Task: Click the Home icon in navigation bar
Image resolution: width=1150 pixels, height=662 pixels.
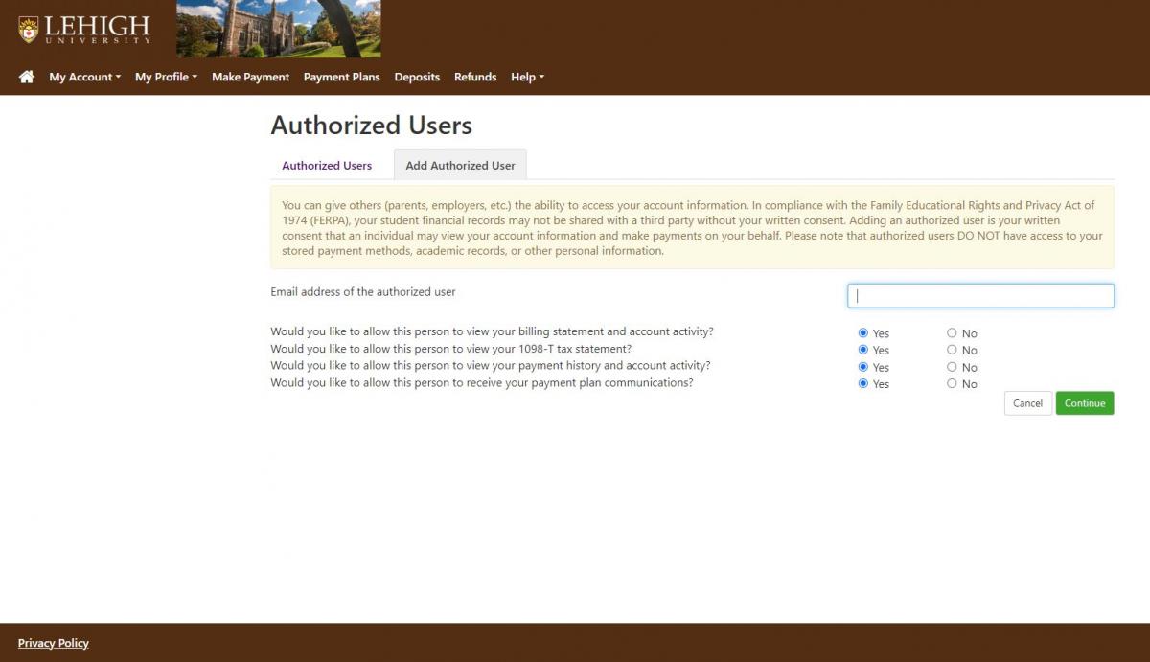Action: point(27,77)
